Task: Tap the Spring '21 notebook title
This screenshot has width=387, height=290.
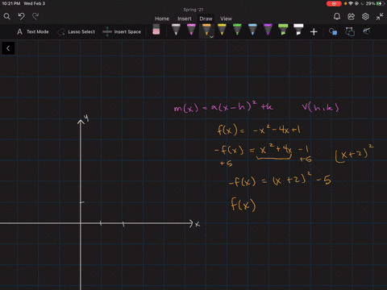Action: 193,10
